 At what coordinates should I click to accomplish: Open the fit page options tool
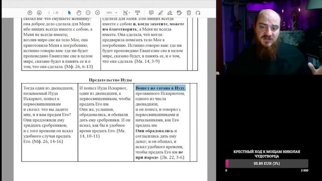pos(126,13)
